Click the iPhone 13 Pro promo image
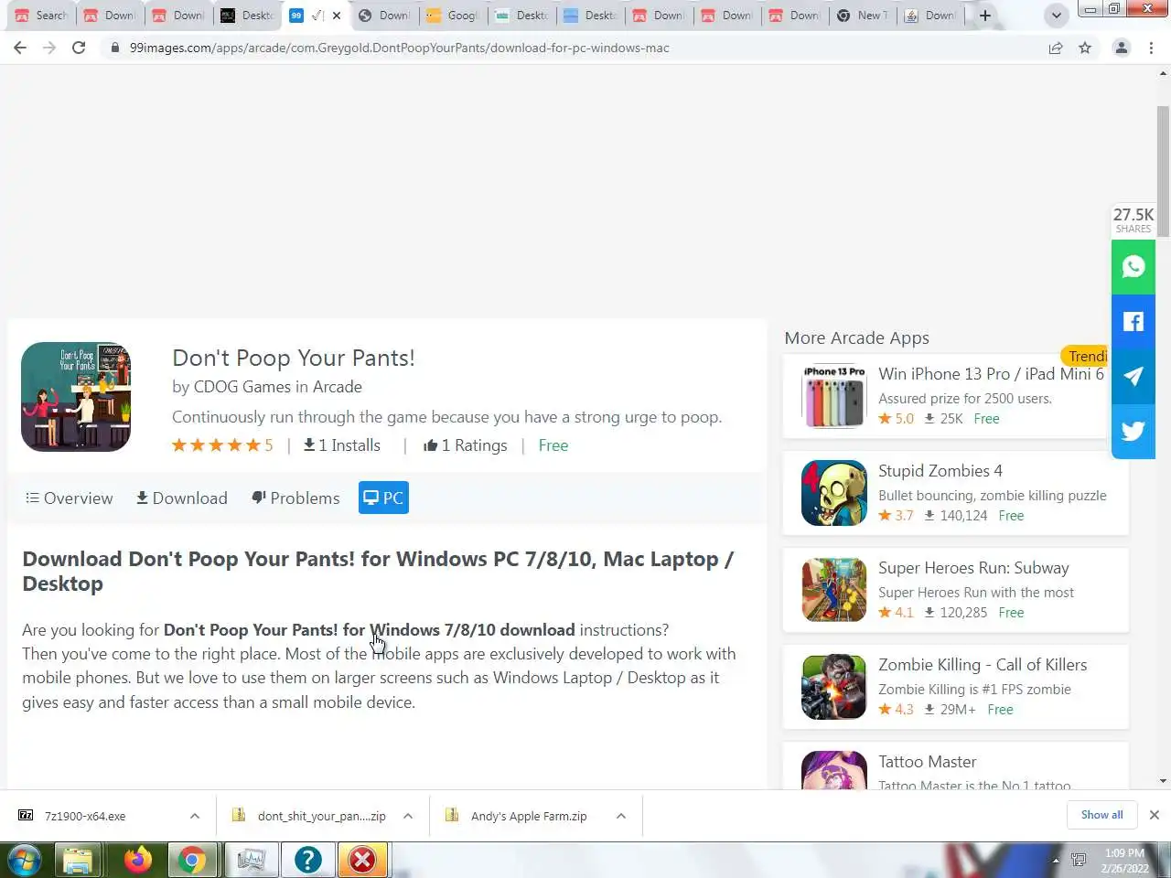The image size is (1171, 878). (833, 396)
